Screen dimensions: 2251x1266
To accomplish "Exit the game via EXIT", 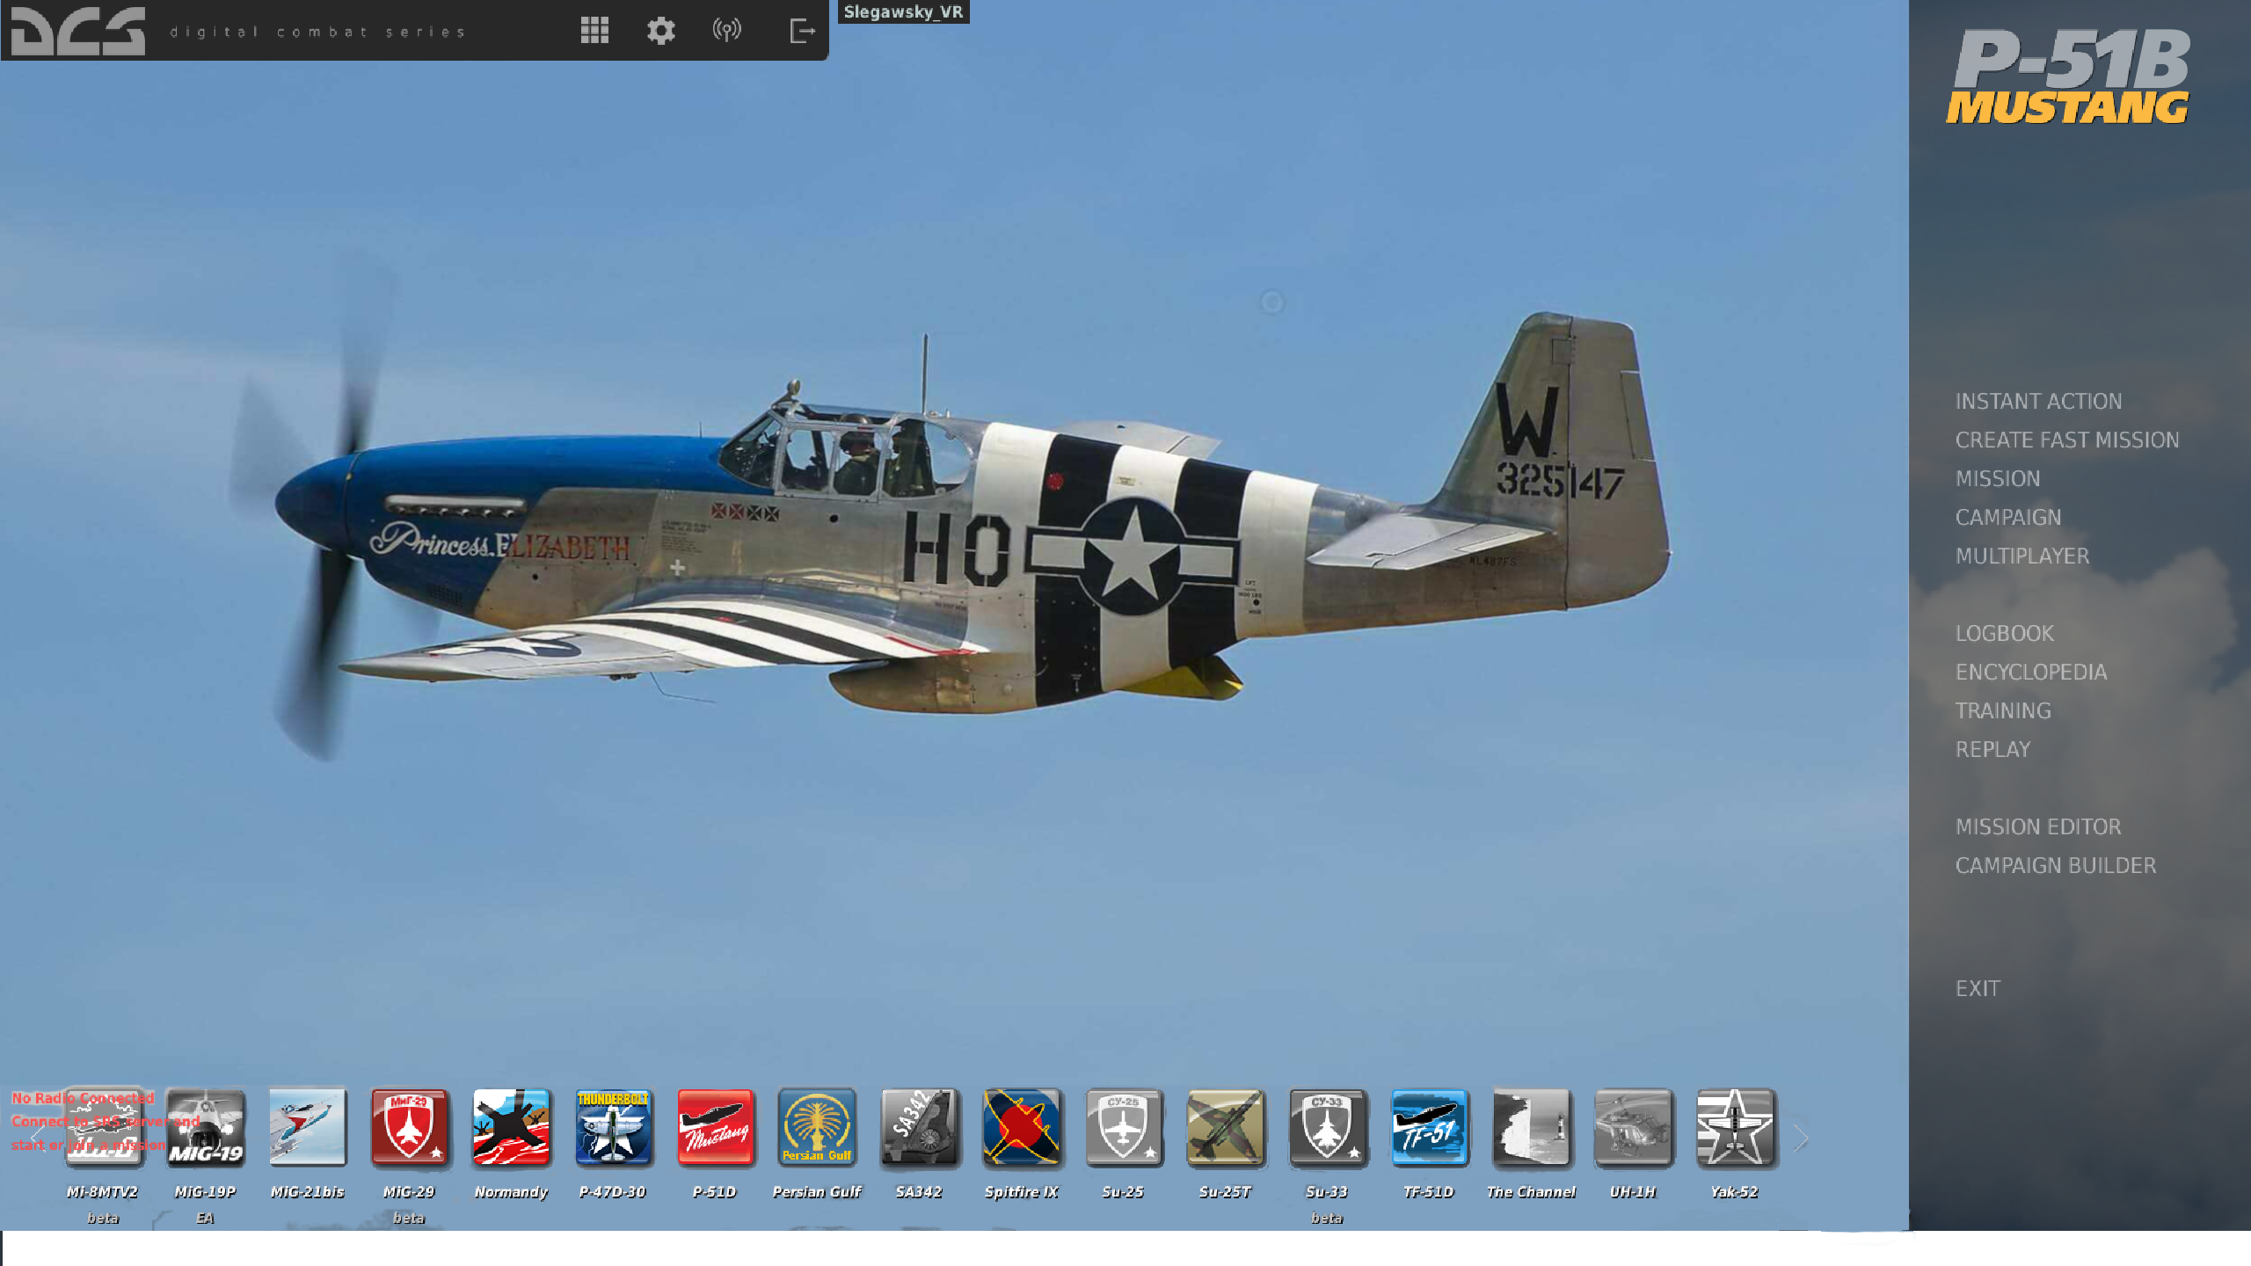I will tap(1978, 989).
